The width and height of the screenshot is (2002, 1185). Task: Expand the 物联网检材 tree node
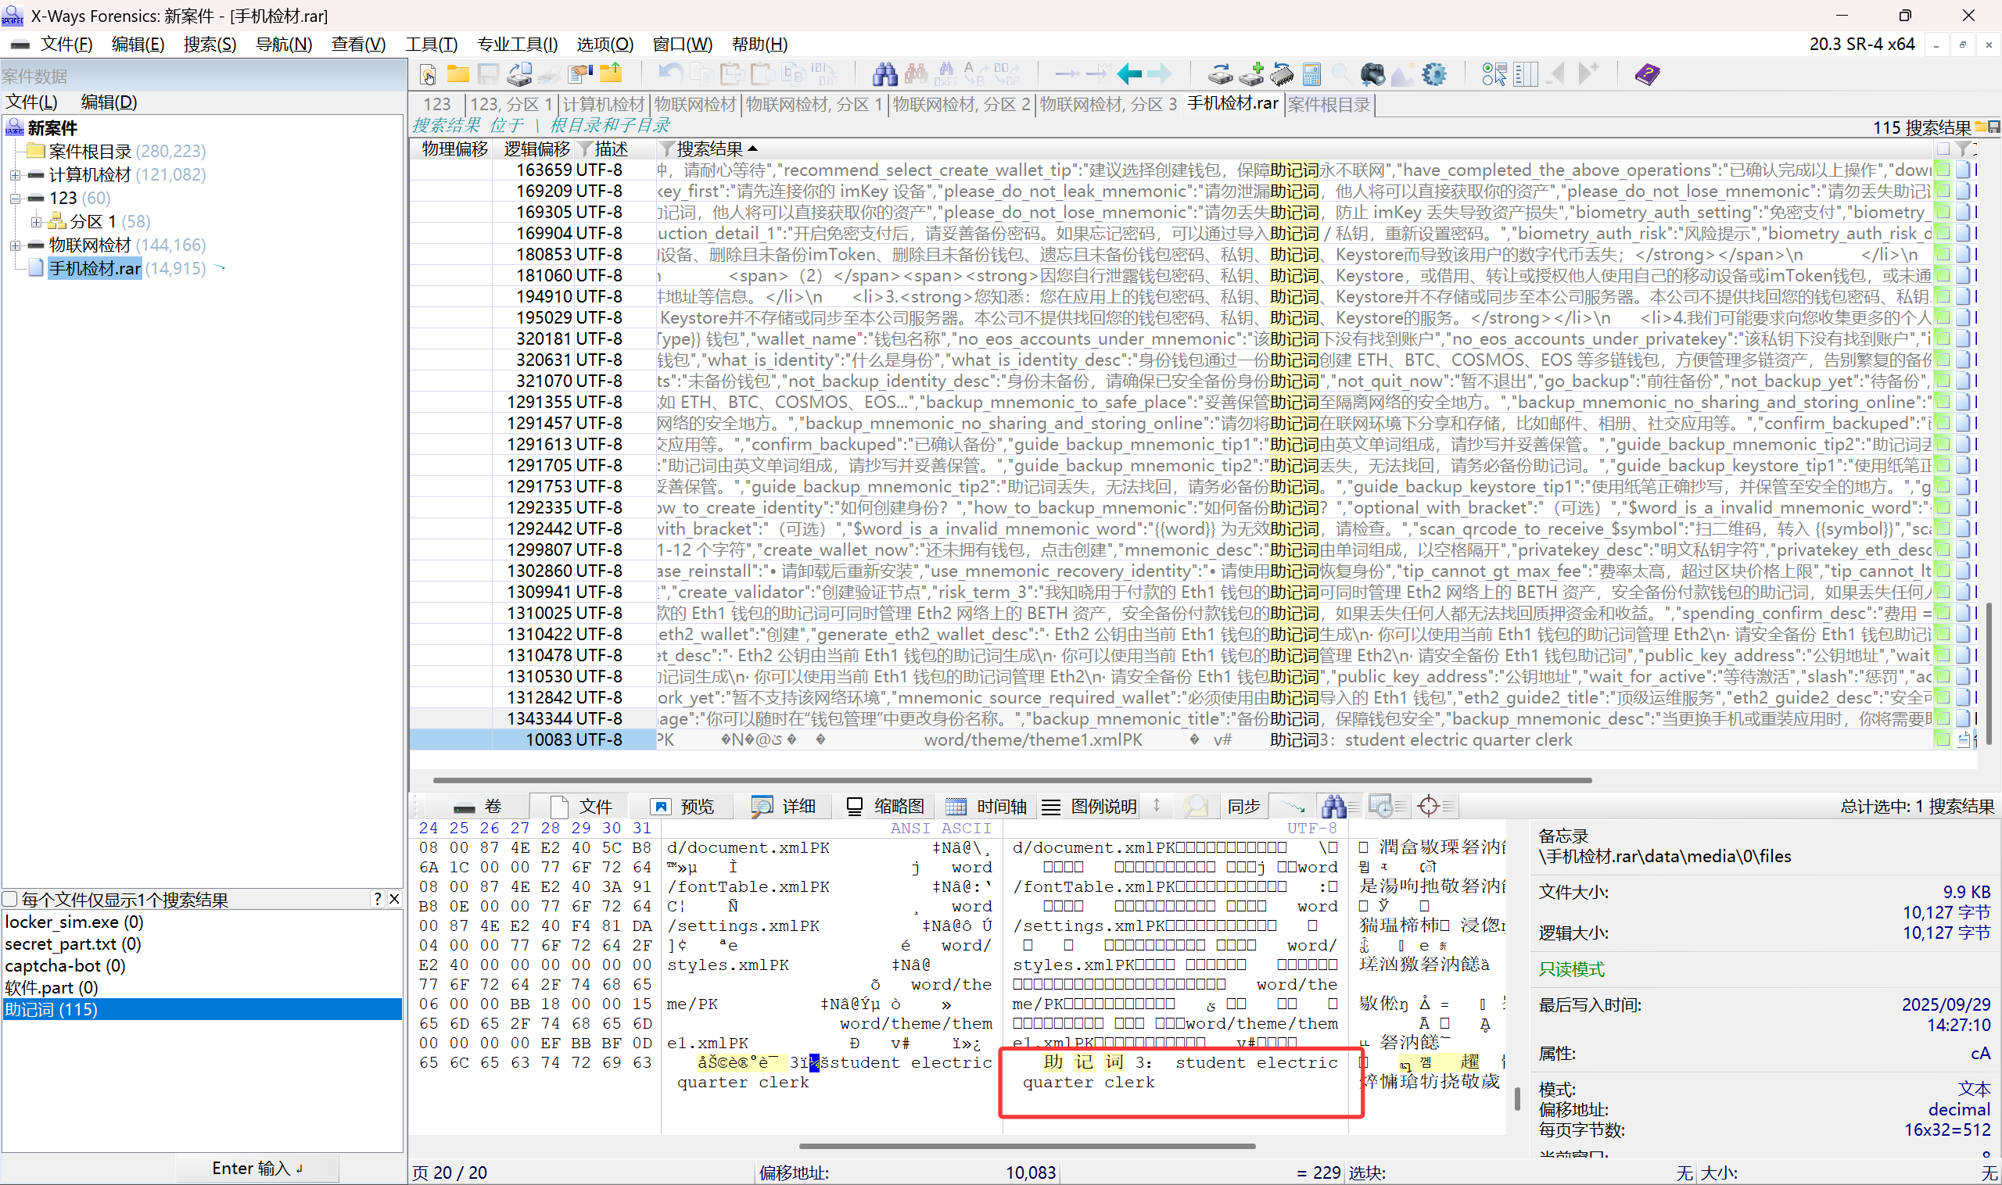(x=15, y=245)
